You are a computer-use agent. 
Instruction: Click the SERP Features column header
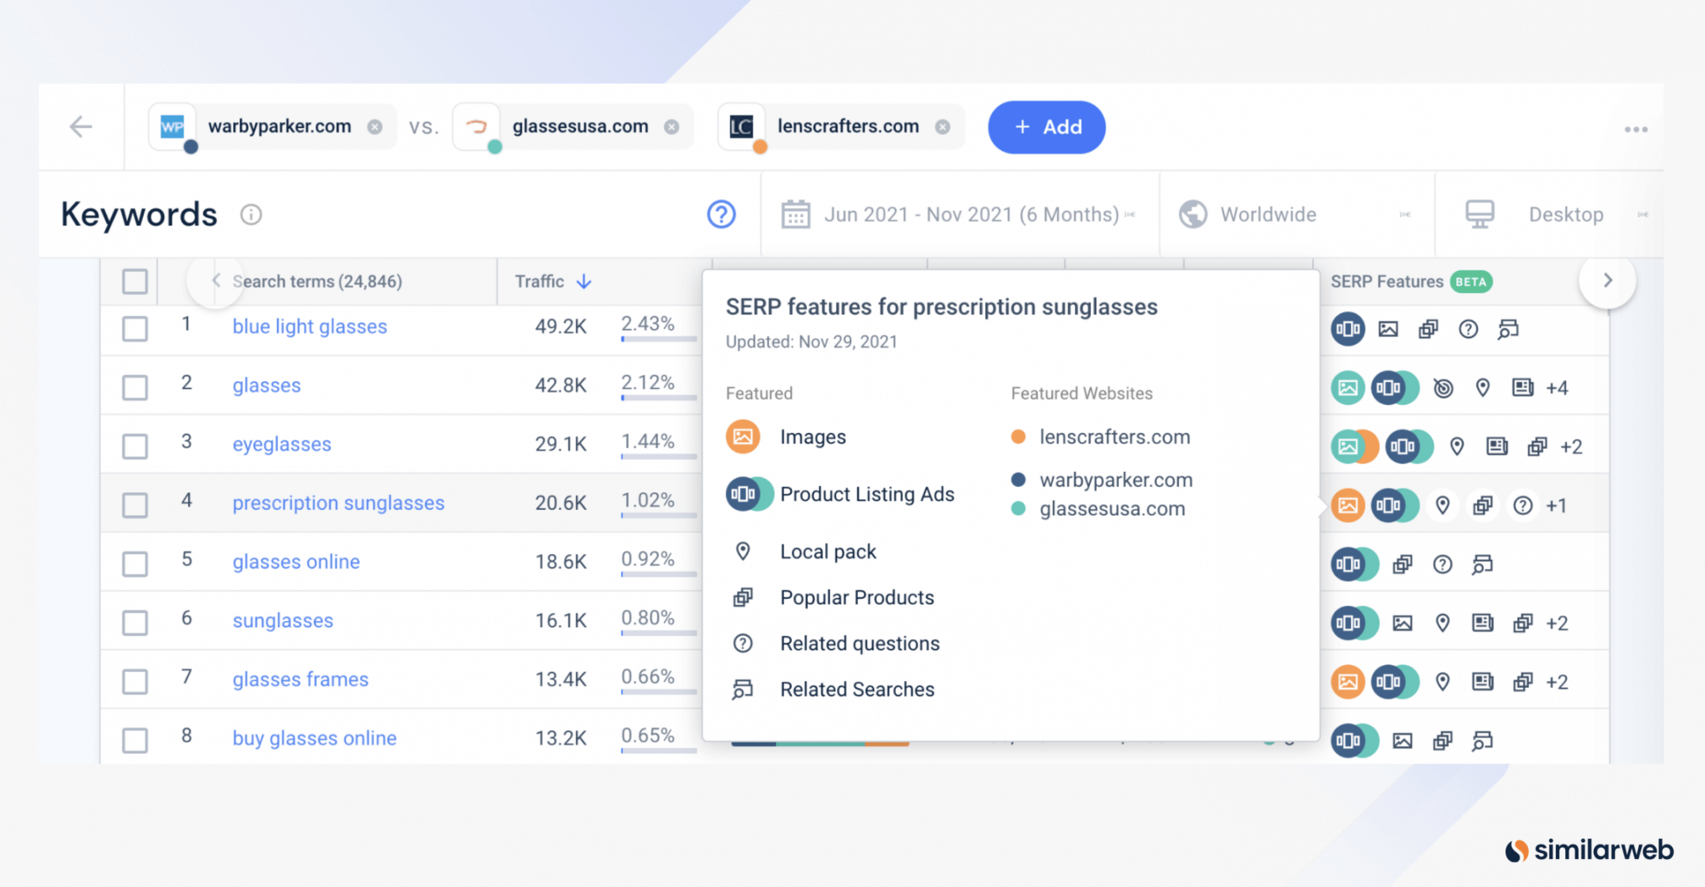coord(1387,281)
